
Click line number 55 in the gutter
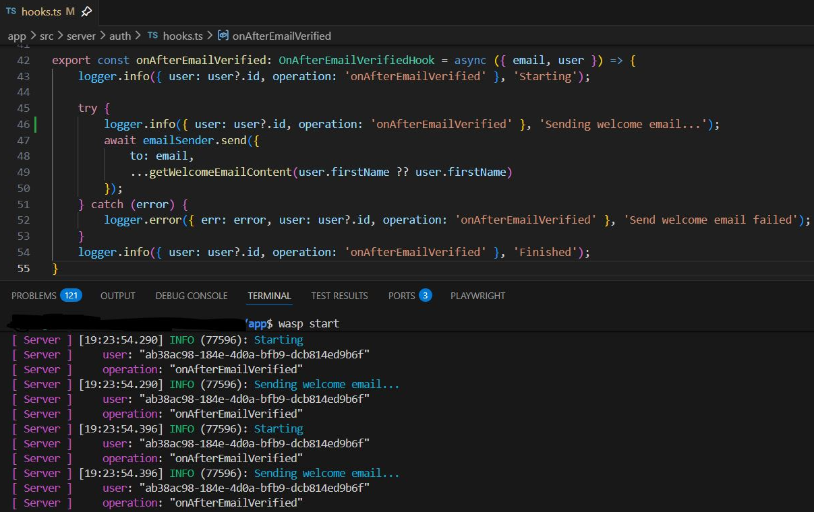pos(24,268)
